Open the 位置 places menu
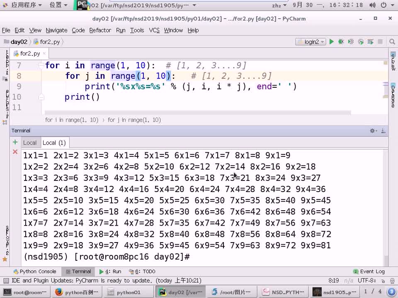Screen dimensions: 398x298 point(58,5)
